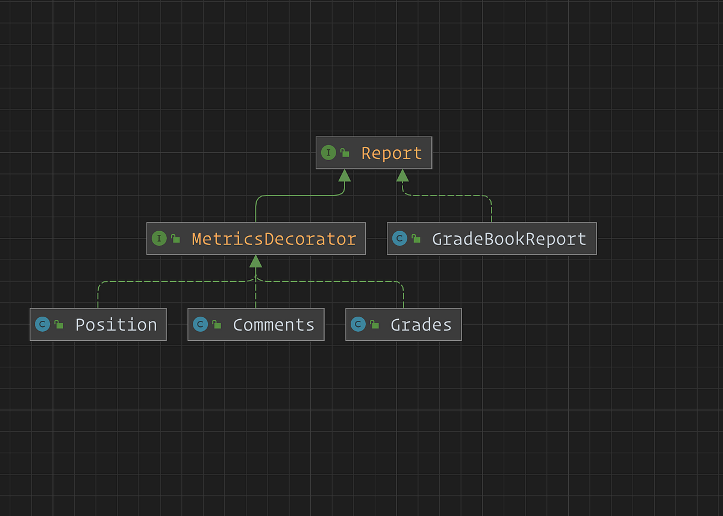Click the key visibility icon beside Report

[344, 152]
